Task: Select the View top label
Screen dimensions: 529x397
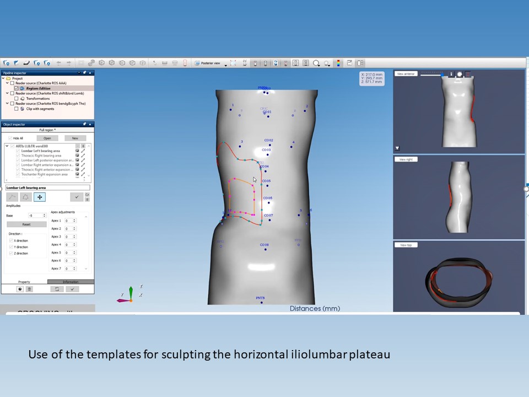Action: [406, 245]
